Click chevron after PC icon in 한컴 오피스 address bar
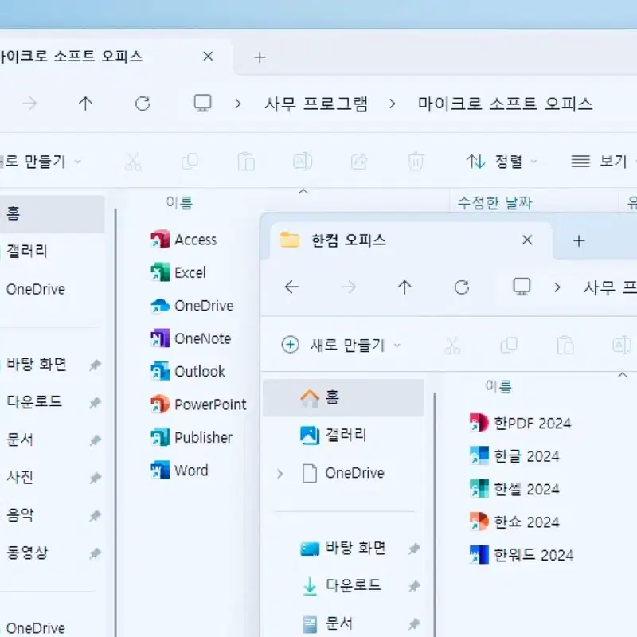The image size is (637, 637). coord(557,287)
